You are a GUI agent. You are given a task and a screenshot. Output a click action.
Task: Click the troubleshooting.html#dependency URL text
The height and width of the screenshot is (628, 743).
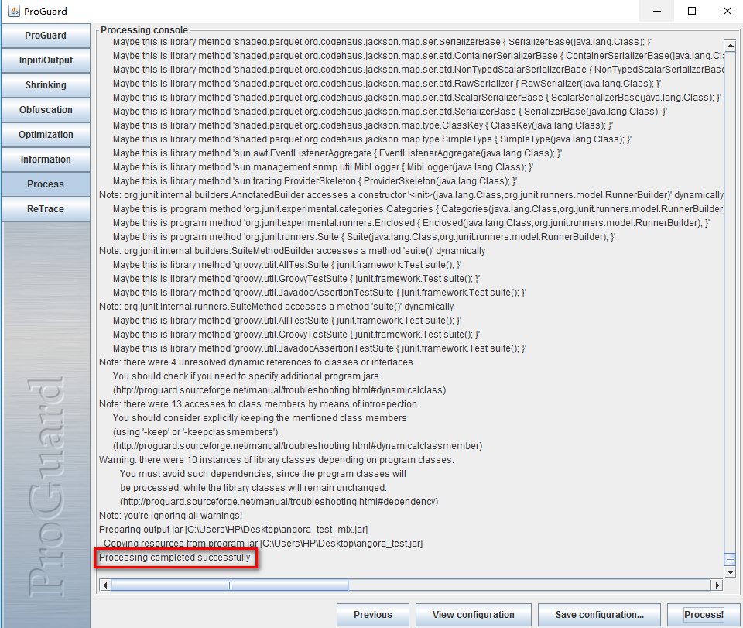tap(279, 502)
